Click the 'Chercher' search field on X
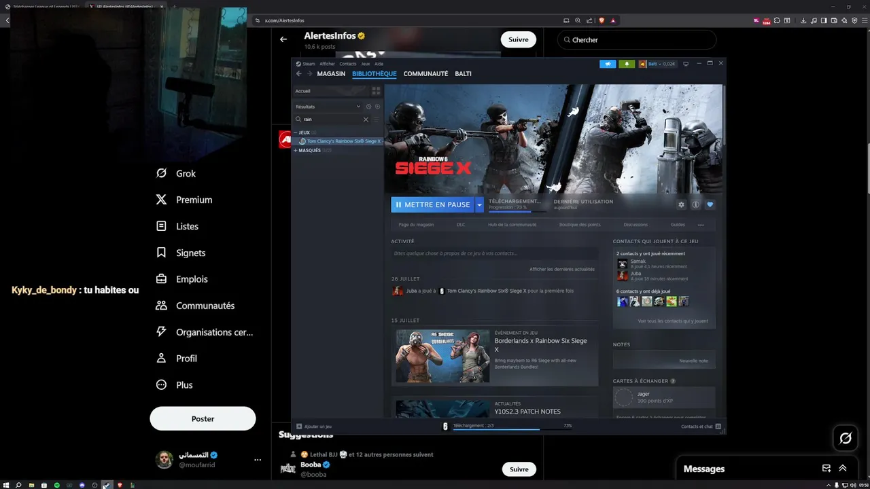 pos(637,40)
